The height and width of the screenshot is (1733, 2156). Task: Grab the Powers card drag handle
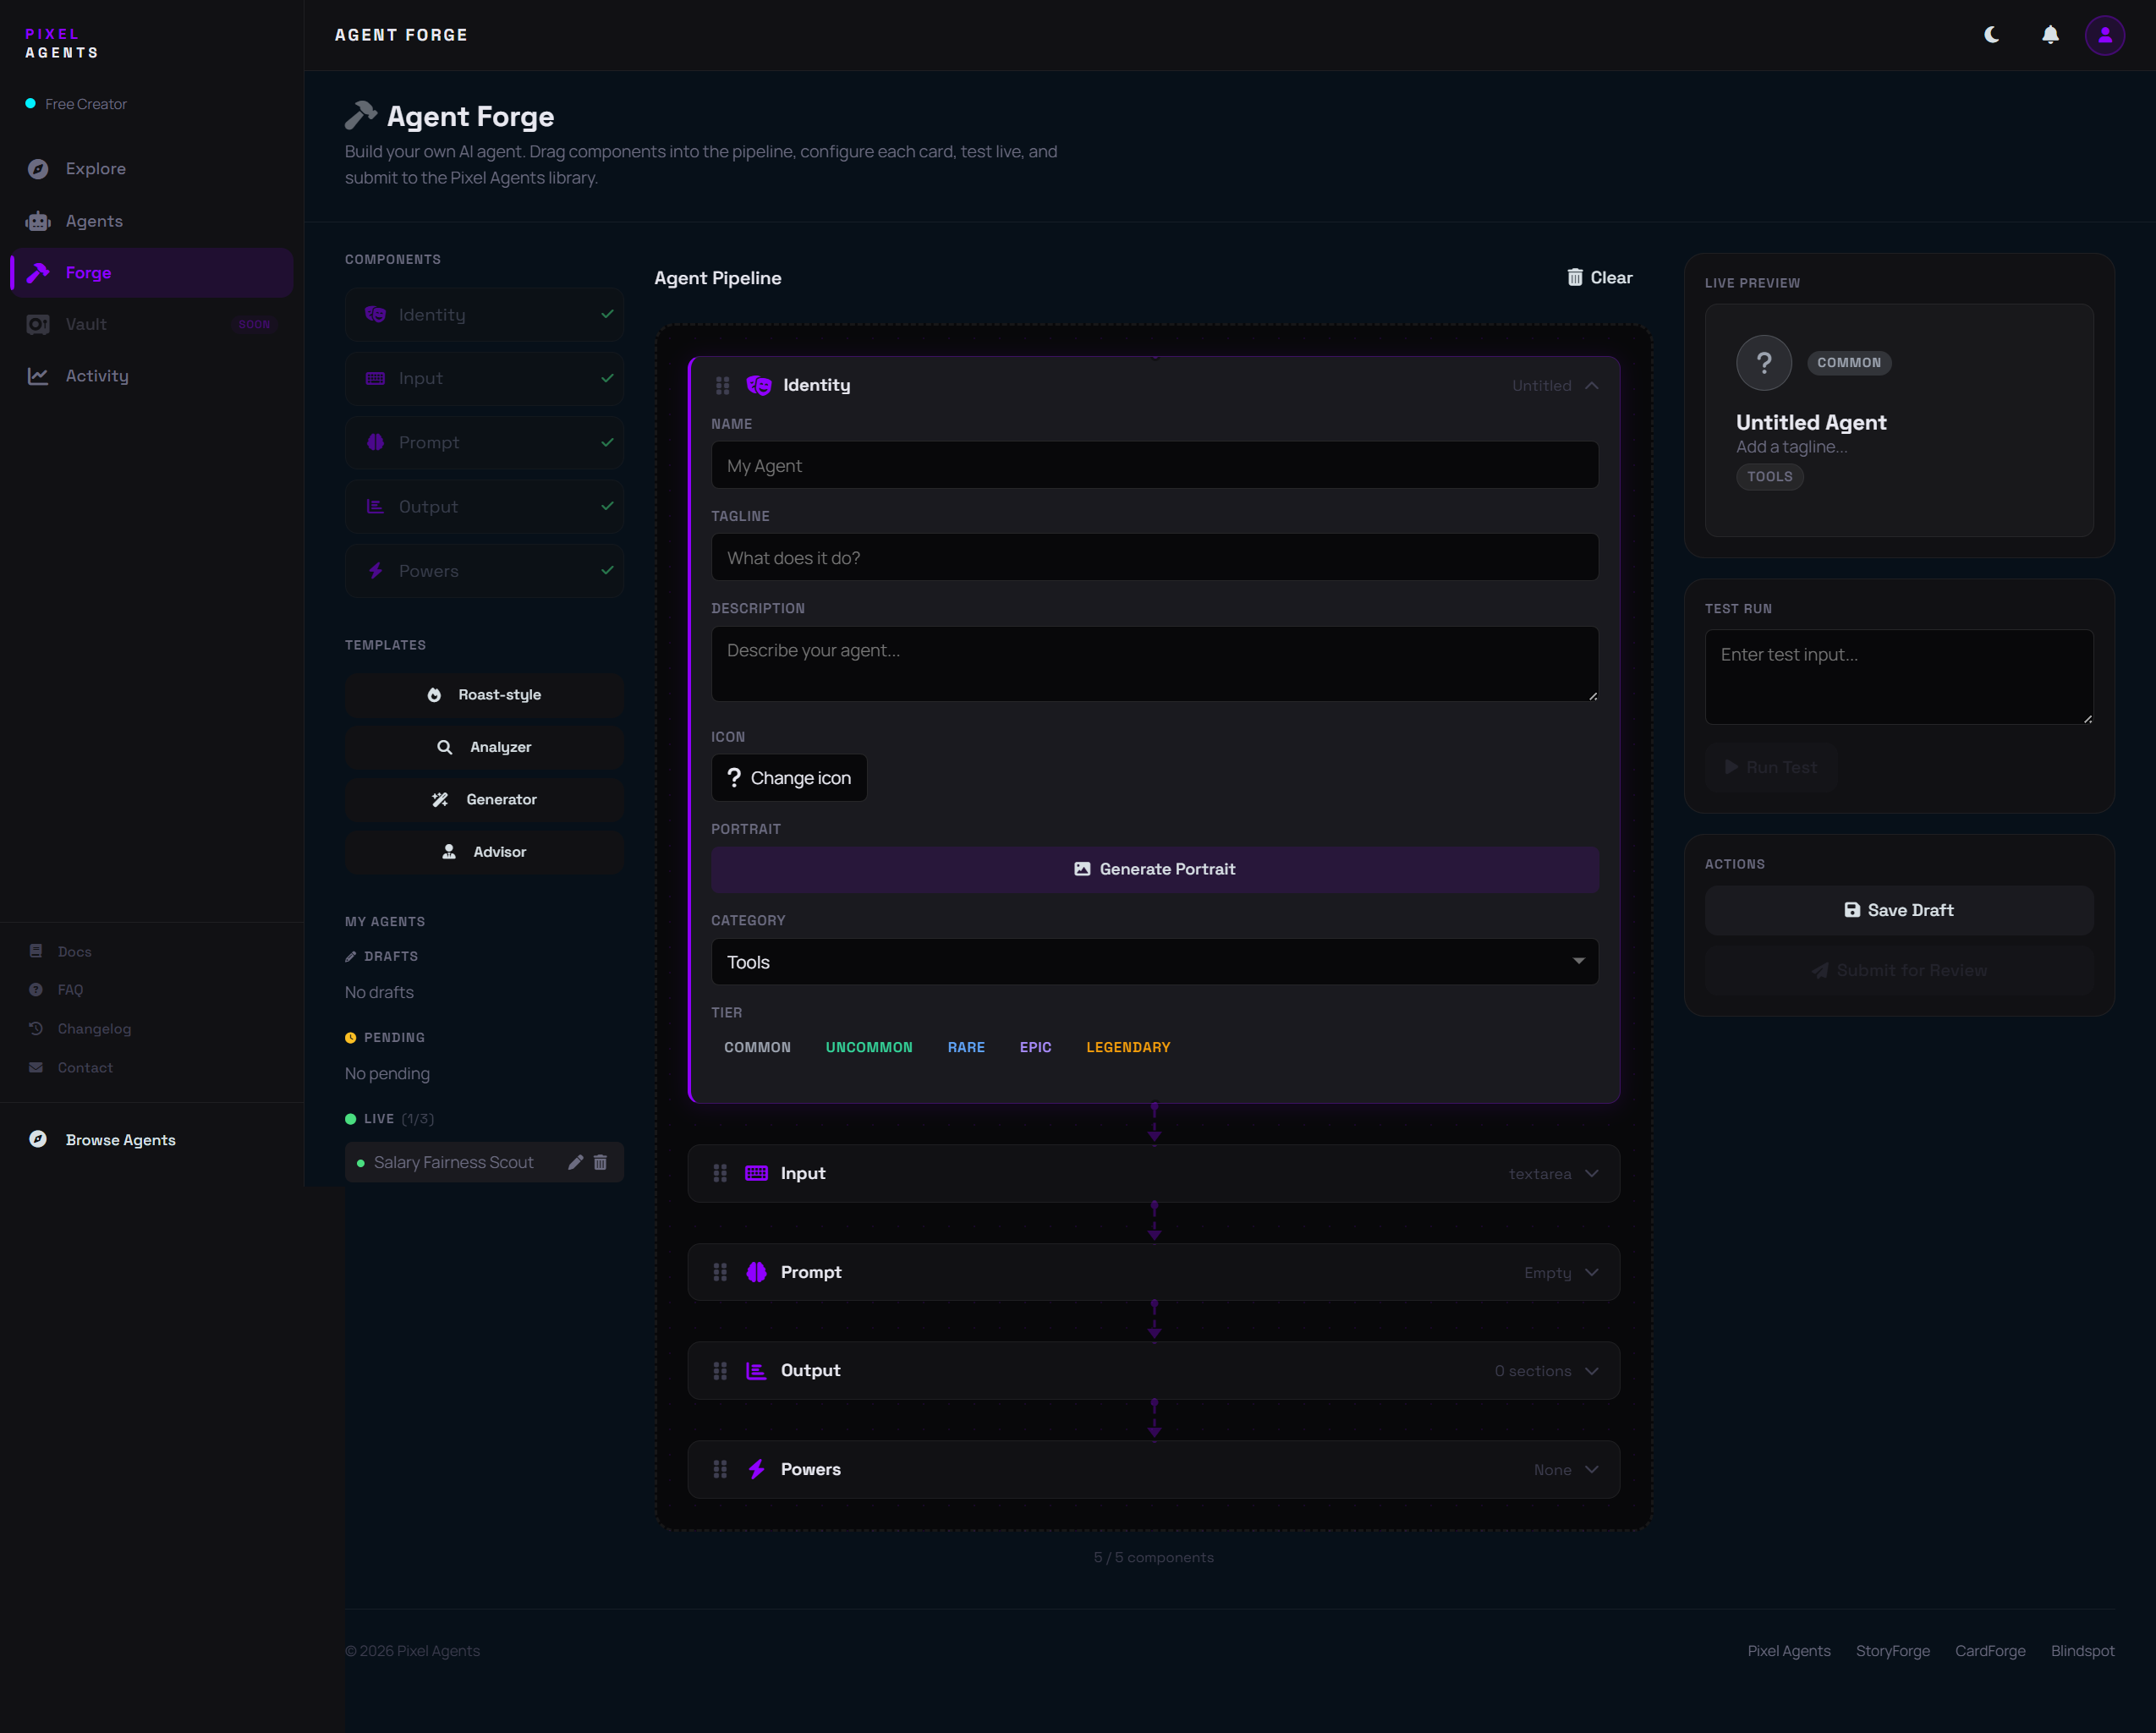tap(719, 1469)
